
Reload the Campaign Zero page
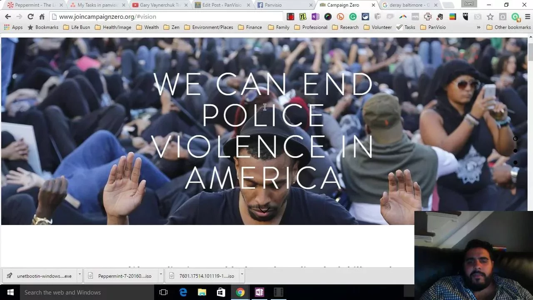tap(30, 17)
